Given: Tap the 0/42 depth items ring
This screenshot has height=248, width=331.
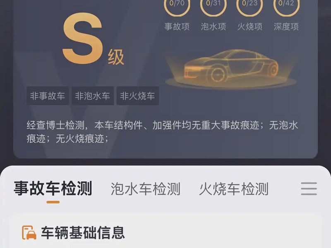Looking at the screenshot, I should point(286,5).
